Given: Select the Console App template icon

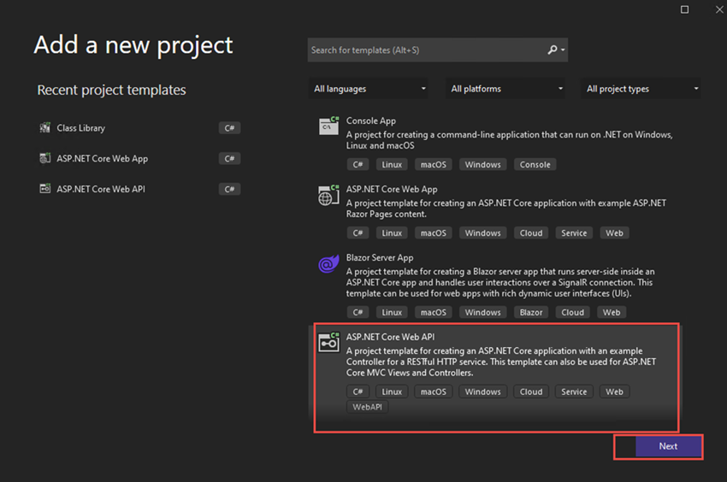Looking at the screenshot, I should (328, 126).
